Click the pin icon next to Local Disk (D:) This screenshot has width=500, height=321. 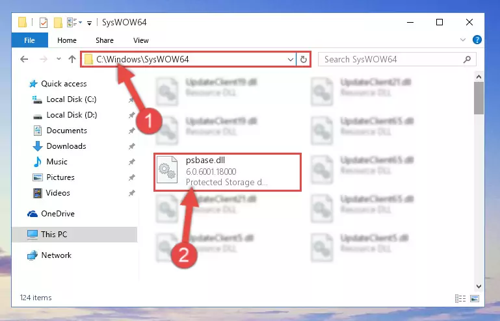[131, 116]
